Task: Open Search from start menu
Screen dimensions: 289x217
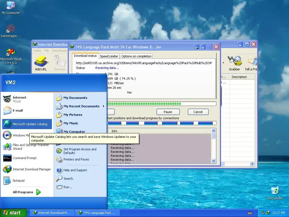Action: coord(80,179)
